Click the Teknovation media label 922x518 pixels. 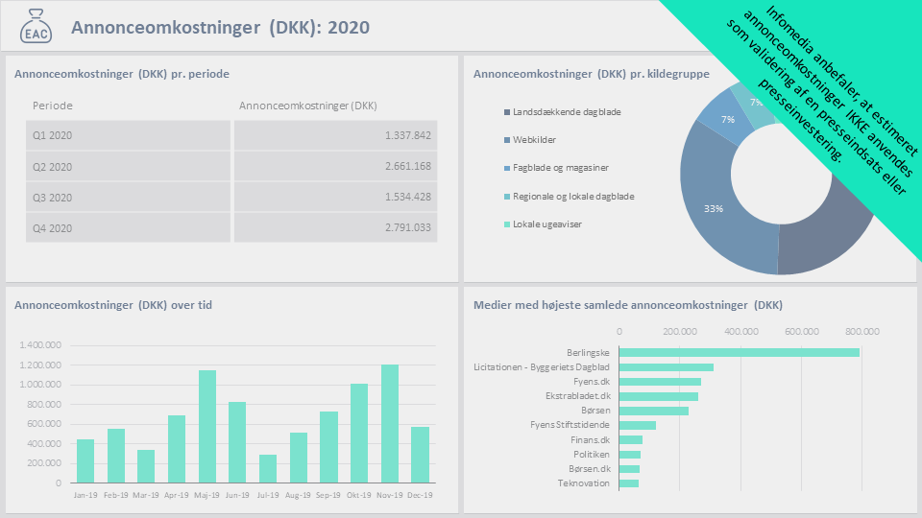[584, 483]
